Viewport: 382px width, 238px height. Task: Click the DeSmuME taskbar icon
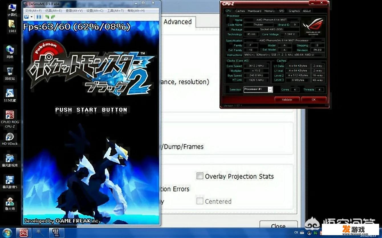point(56,233)
